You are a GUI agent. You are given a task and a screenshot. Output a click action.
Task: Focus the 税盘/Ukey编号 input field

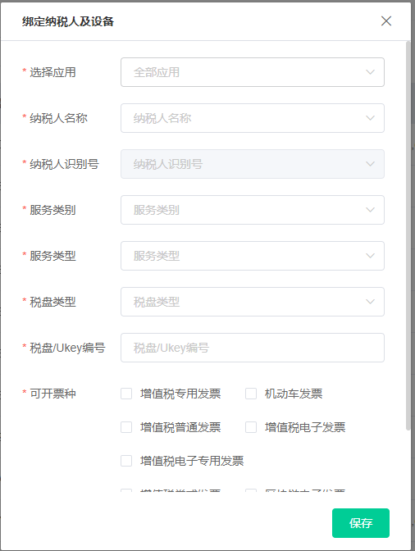tap(253, 348)
